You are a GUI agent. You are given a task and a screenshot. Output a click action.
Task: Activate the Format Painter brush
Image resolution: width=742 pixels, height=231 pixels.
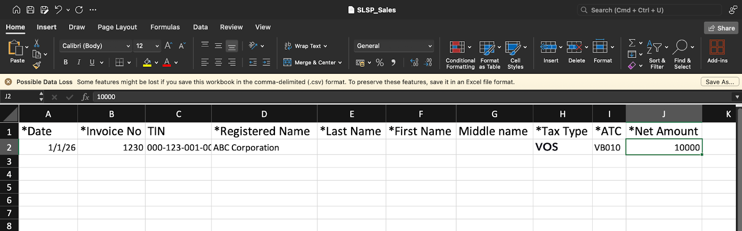pyautogui.click(x=37, y=65)
